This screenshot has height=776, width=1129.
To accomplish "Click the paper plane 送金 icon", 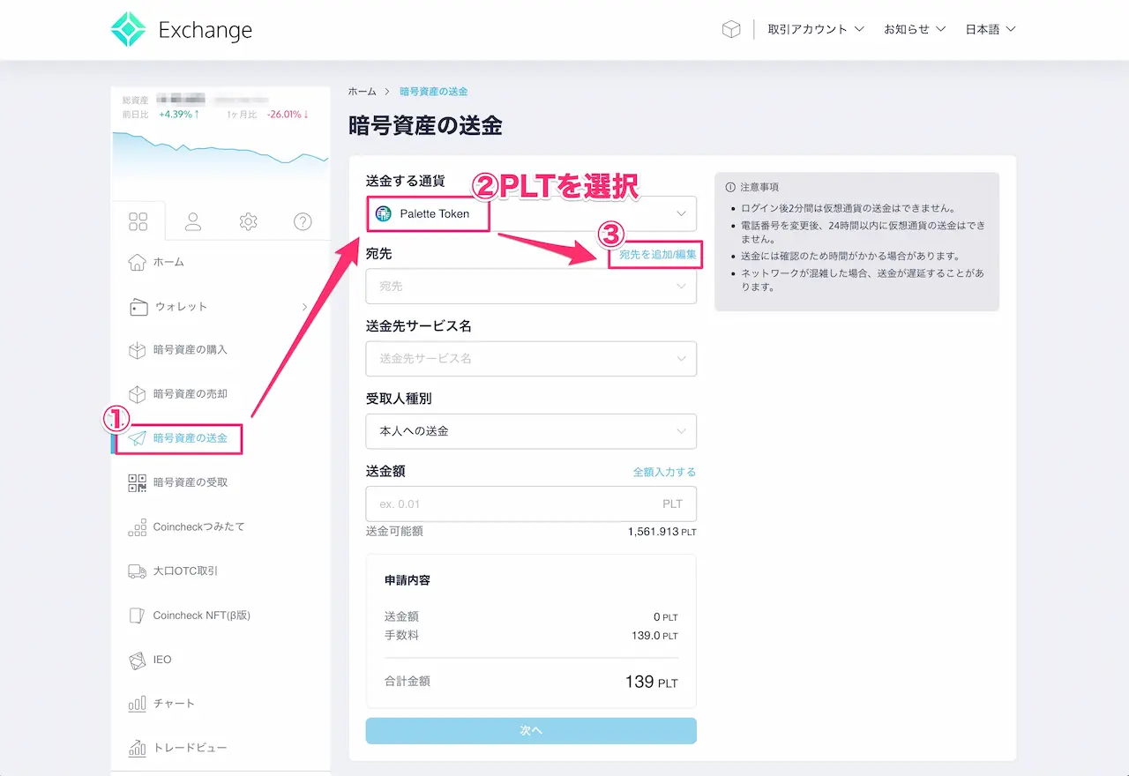I will pos(137,438).
